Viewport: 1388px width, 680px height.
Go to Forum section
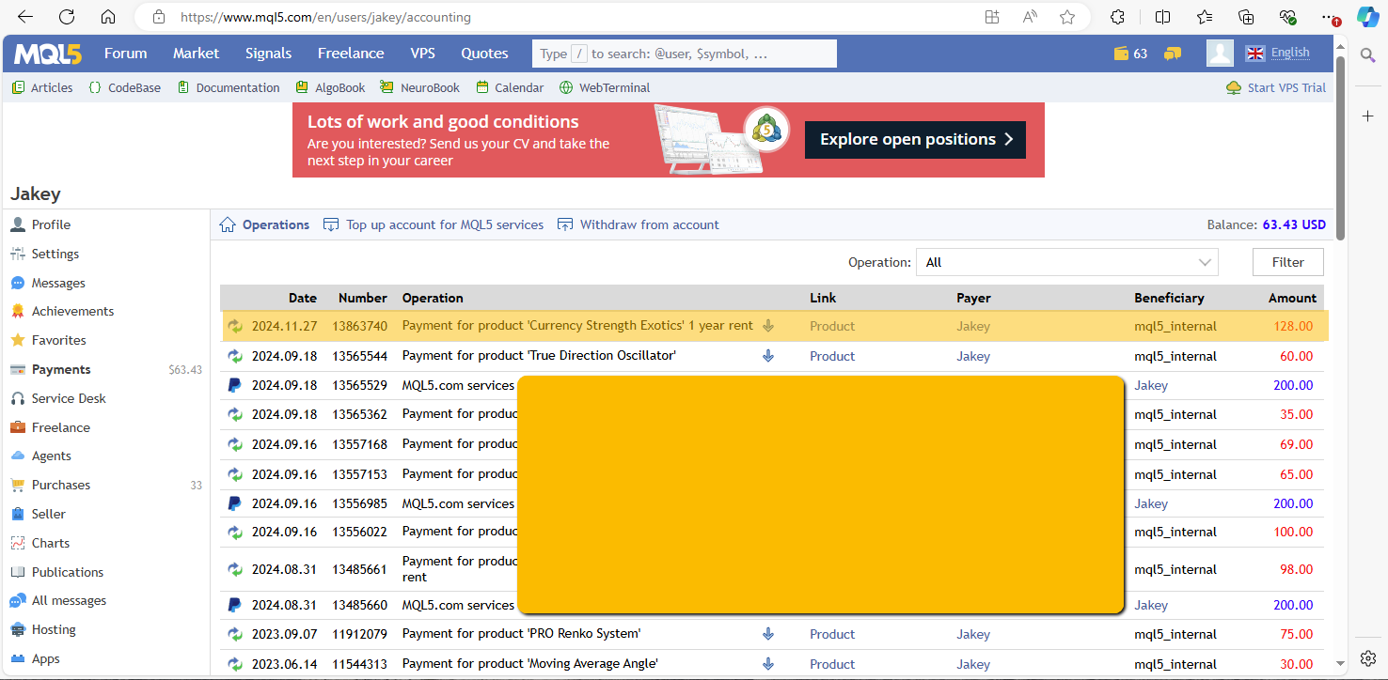pyautogui.click(x=126, y=54)
